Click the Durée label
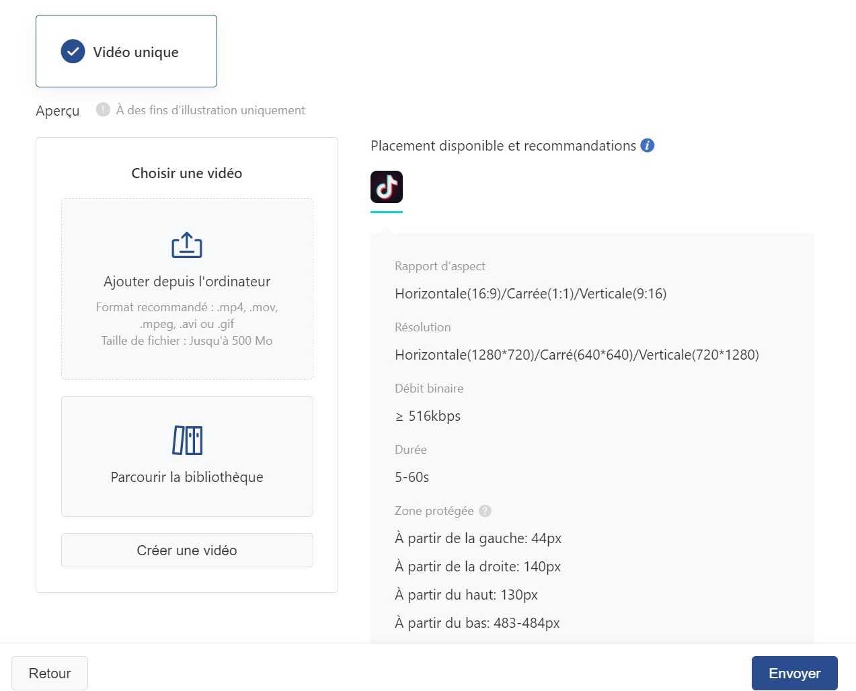The height and width of the screenshot is (691, 856). pyautogui.click(x=411, y=450)
